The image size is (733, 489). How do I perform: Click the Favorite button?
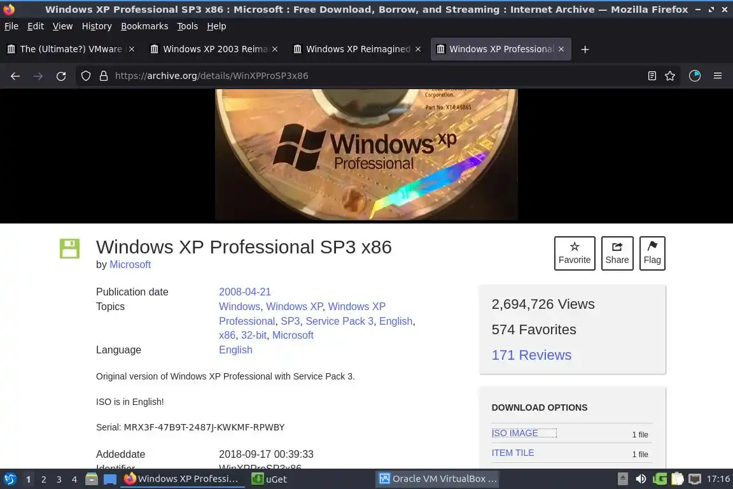pos(575,253)
